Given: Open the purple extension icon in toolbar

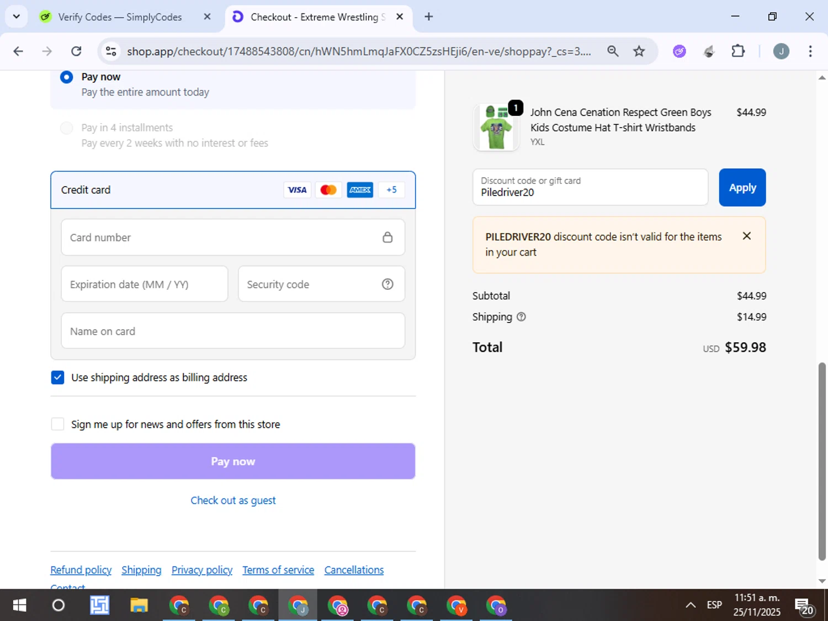Looking at the screenshot, I should point(680,51).
